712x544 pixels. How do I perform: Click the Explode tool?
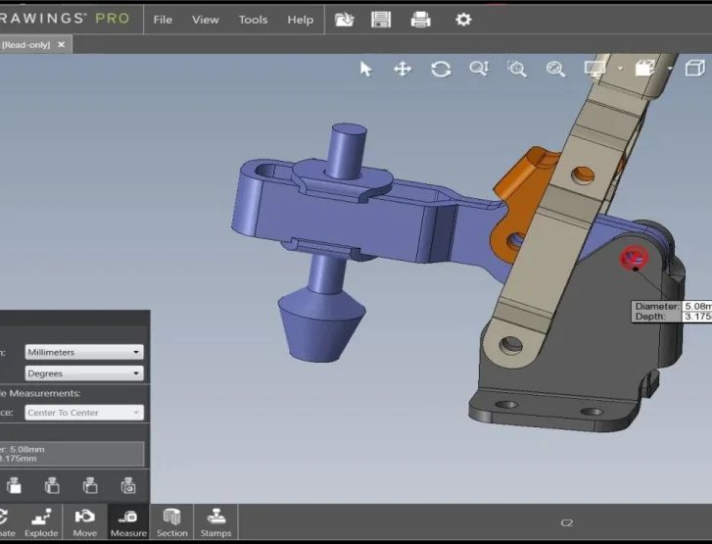point(41,522)
